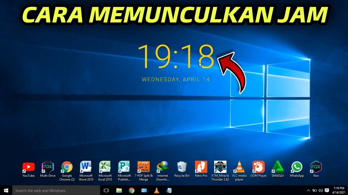Select XTM_Miracle Thunder 2.82 shortcut
This screenshot has height=195, width=348.
tap(220, 171)
